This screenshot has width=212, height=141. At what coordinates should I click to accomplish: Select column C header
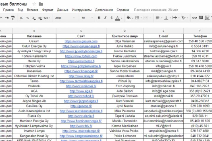pos(81,31)
